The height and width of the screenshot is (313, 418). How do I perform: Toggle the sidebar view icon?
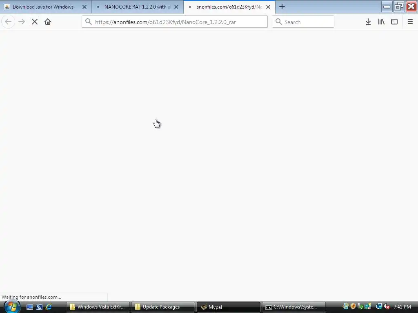click(x=394, y=22)
